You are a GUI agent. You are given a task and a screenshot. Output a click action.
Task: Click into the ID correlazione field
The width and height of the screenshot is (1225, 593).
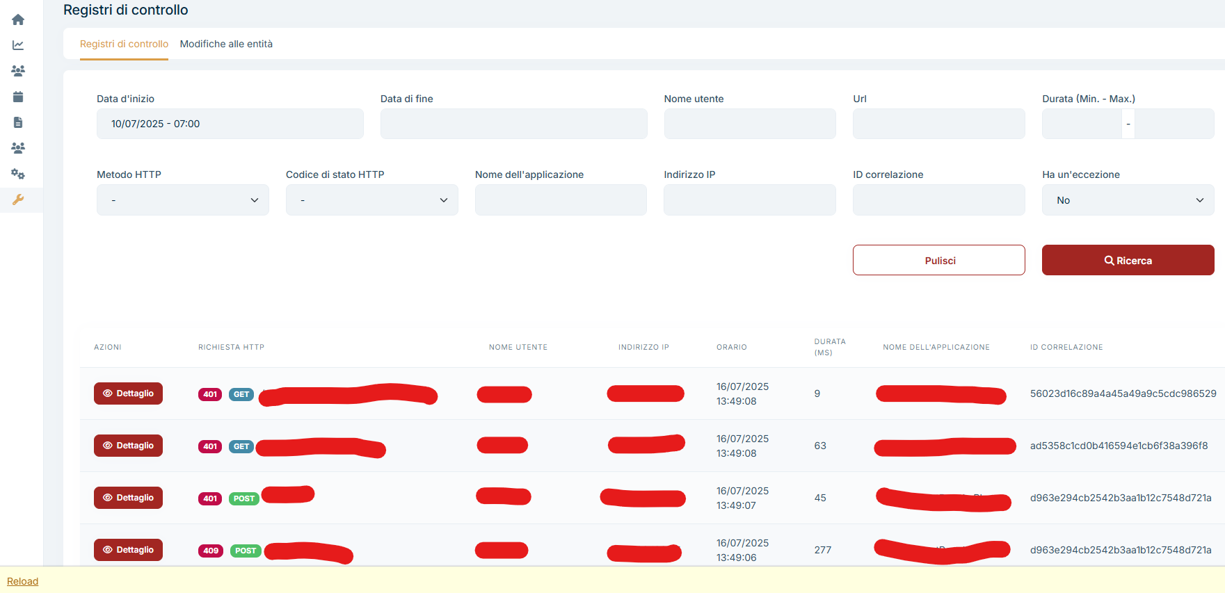(x=938, y=200)
